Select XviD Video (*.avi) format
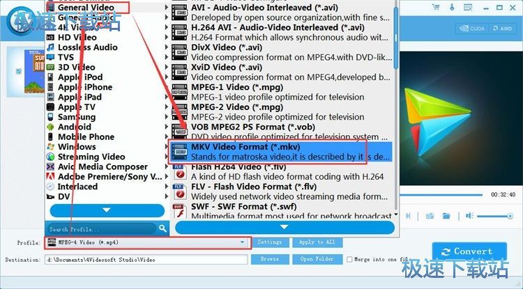 click(281, 72)
